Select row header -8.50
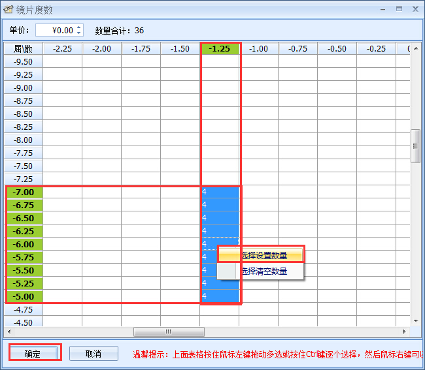The width and height of the screenshot is (425, 370). (x=24, y=114)
